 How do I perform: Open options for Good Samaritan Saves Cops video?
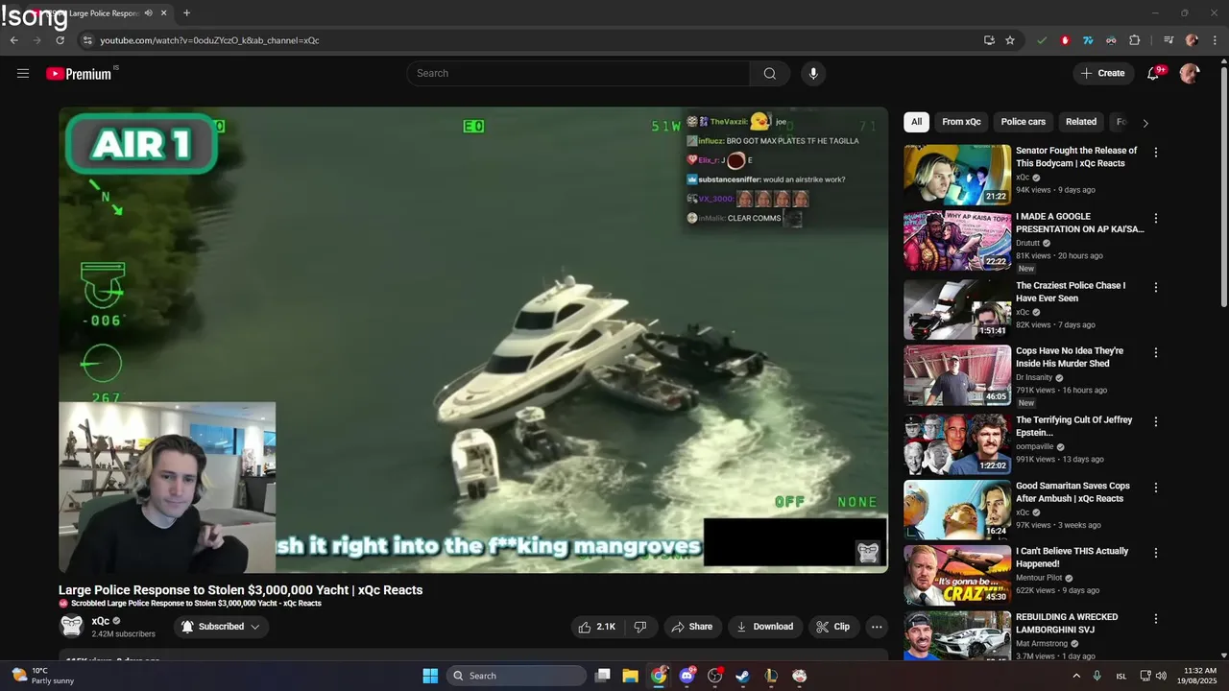[x=1156, y=488]
